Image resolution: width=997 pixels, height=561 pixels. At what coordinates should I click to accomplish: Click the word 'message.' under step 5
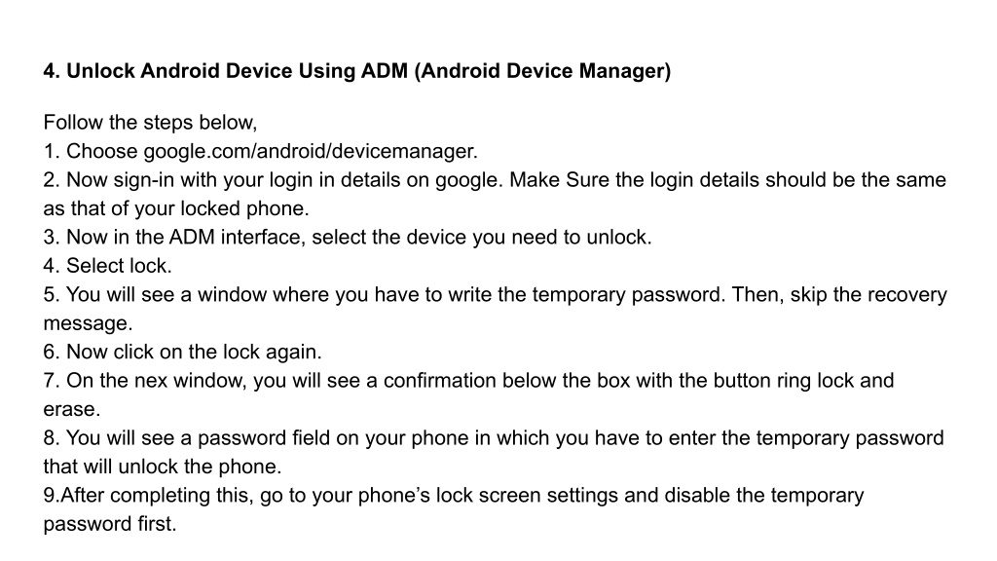point(88,323)
